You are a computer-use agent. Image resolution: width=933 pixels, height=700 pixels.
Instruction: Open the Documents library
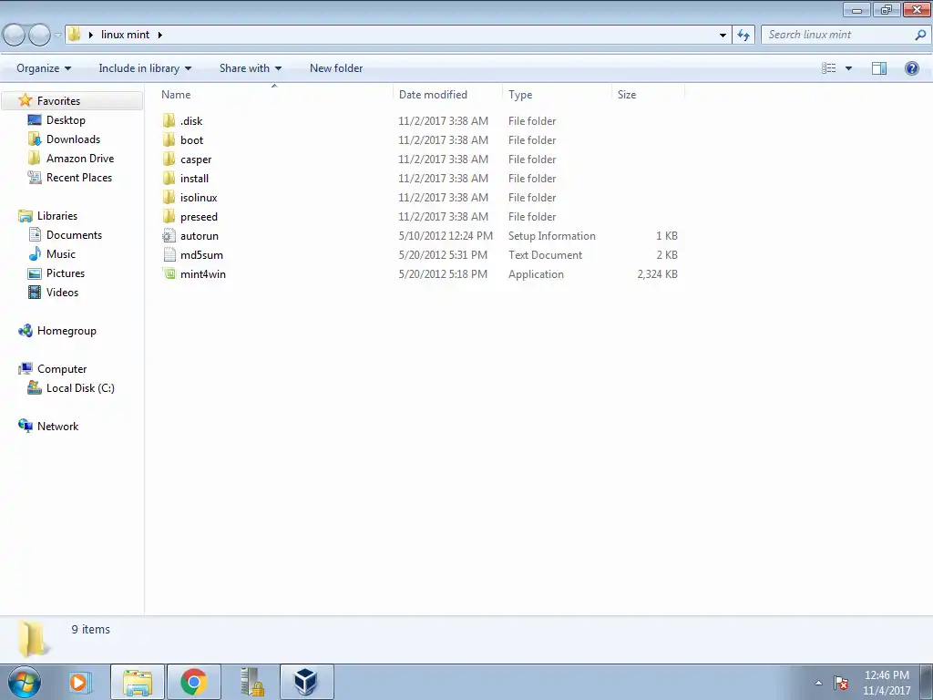pyautogui.click(x=74, y=235)
